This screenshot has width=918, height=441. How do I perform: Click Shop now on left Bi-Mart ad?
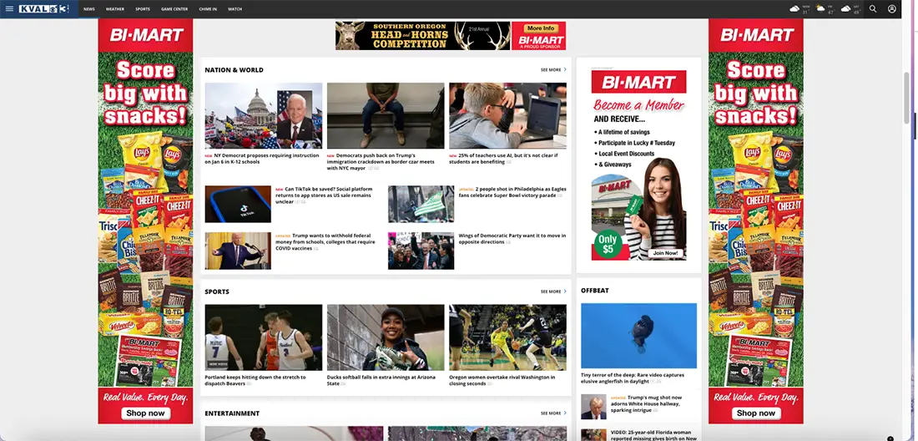pyautogui.click(x=146, y=413)
